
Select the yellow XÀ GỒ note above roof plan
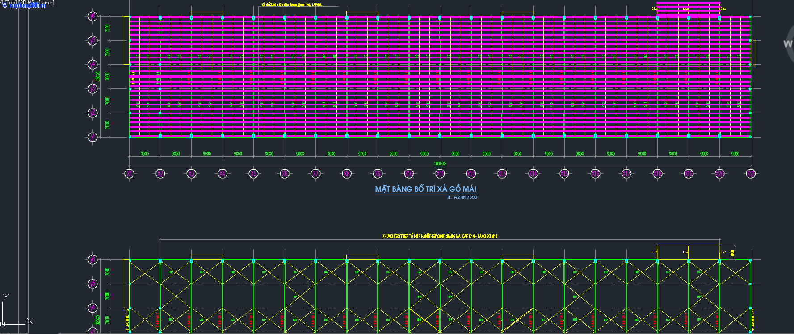pos(291,5)
